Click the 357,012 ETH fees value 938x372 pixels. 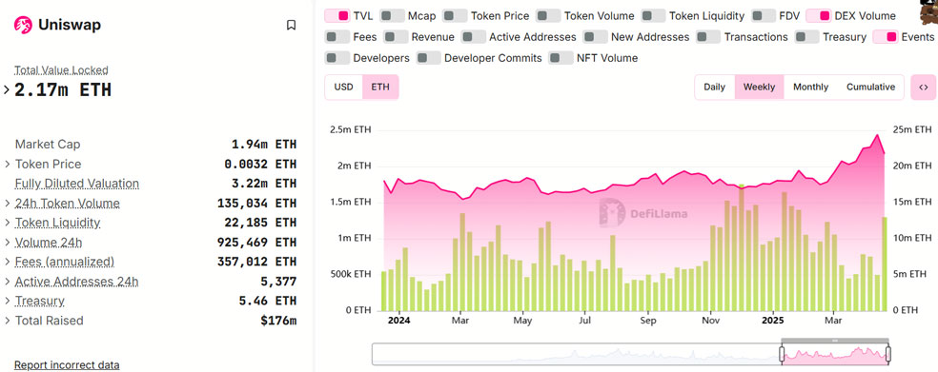(x=256, y=263)
